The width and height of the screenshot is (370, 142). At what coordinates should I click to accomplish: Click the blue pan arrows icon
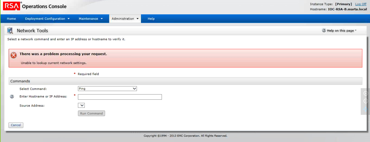coord(365,109)
